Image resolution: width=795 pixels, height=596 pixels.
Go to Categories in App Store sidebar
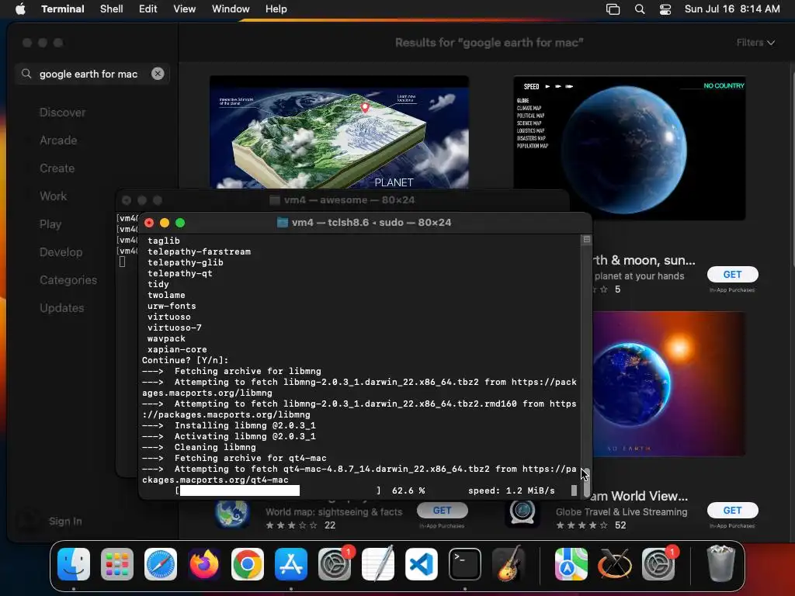click(x=68, y=280)
